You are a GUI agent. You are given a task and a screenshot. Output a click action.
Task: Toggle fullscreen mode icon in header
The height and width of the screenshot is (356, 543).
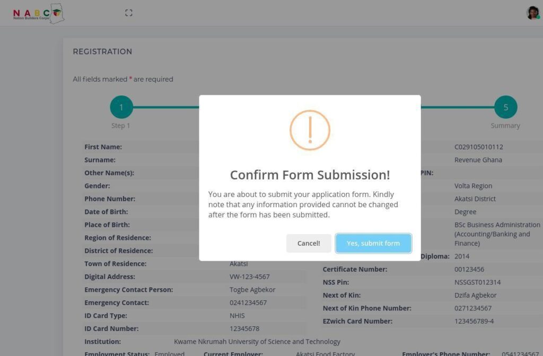pos(128,13)
